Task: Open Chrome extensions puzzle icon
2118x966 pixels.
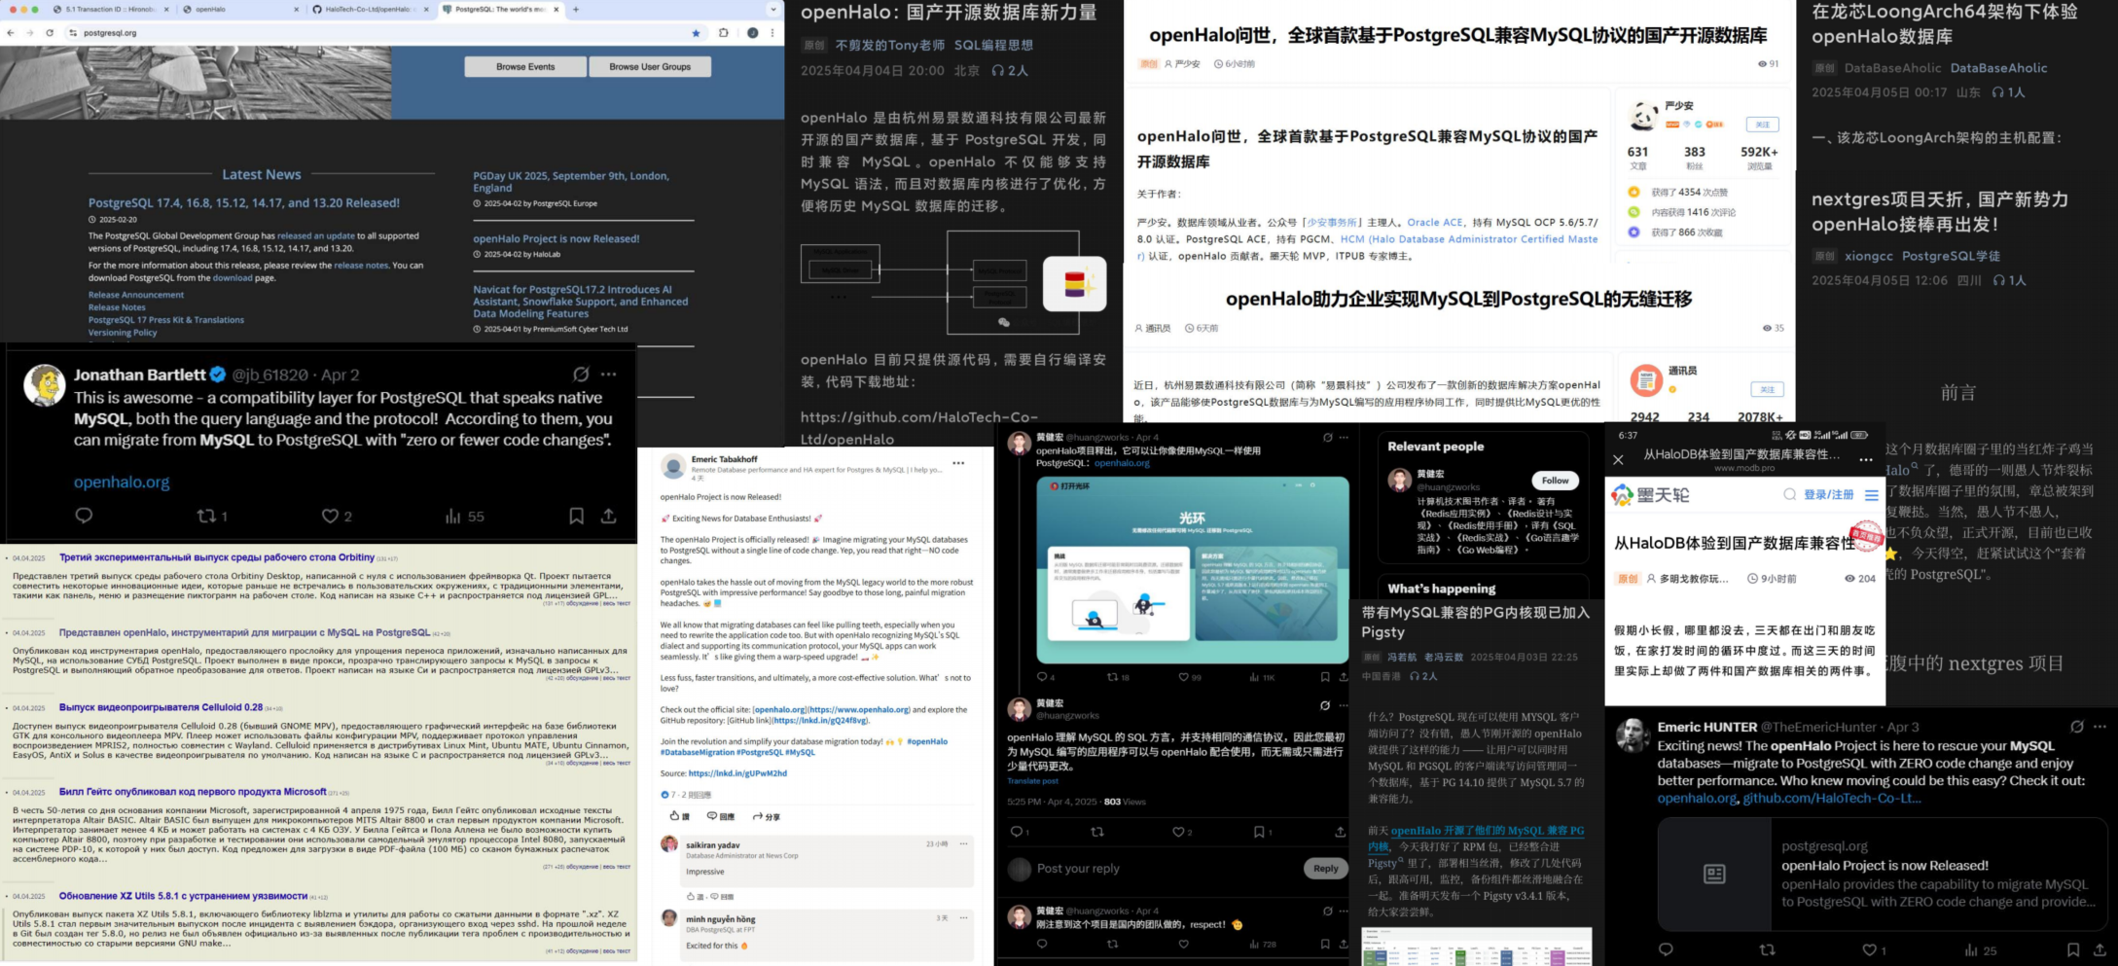Action: click(x=724, y=32)
